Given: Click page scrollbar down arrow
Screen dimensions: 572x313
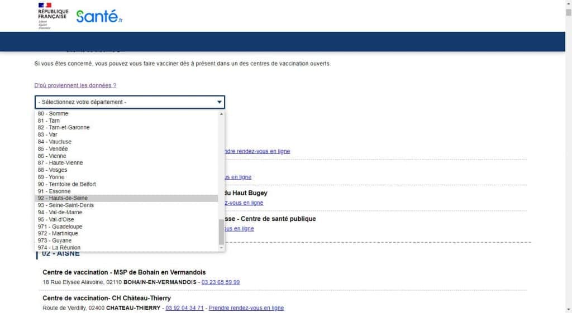Looking at the screenshot, I should pyautogui.click(x=568, y=309).
